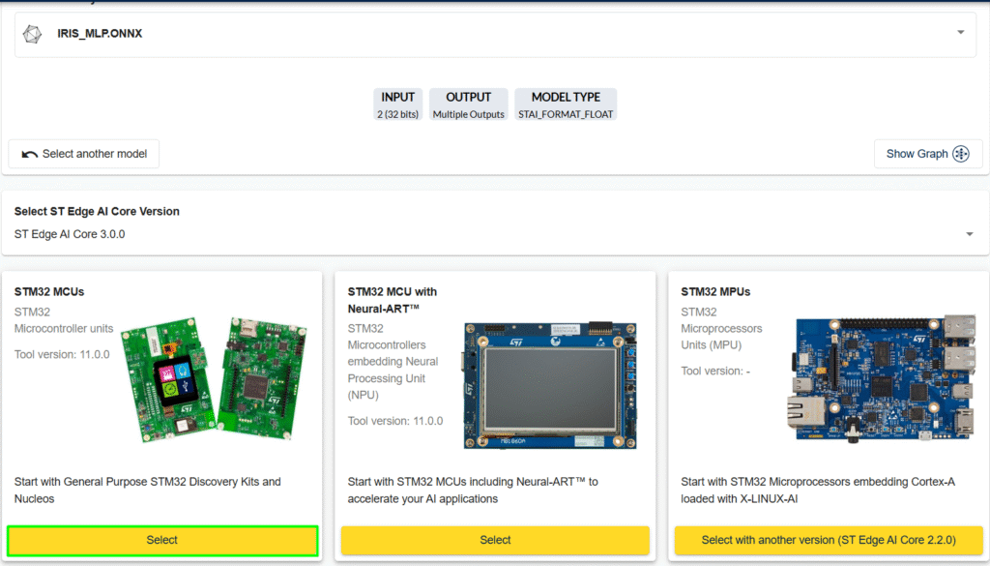Click the STM32 MPUs card title
The height and width of the screenshot is (566, 990).
point(715,291)
